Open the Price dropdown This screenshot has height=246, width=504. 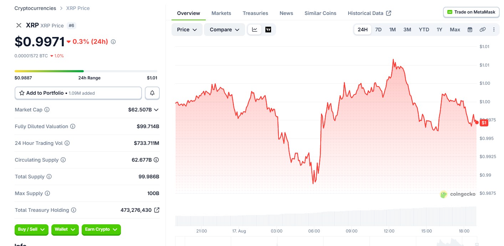point(187,30)
